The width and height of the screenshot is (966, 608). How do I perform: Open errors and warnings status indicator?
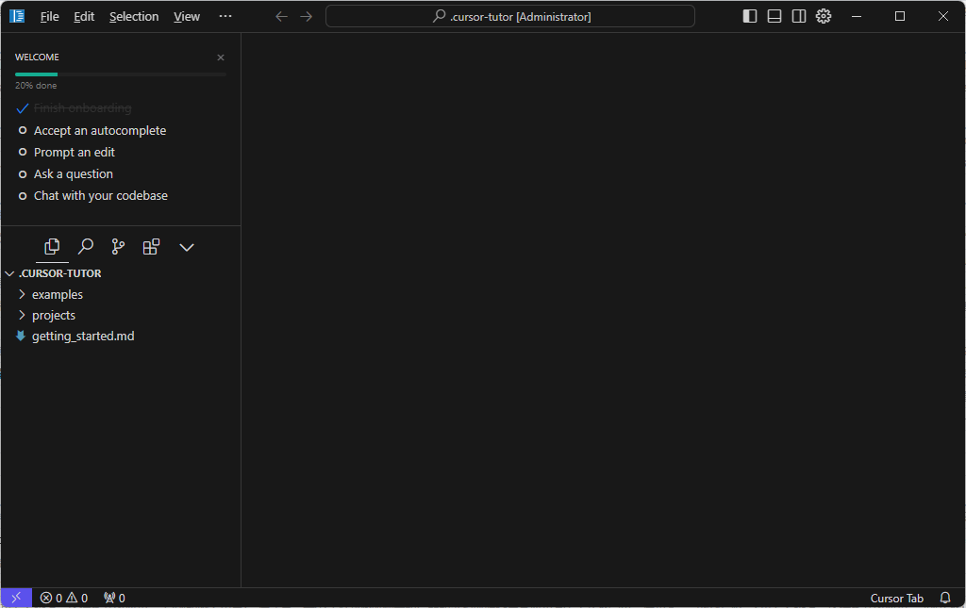(64, 599)
